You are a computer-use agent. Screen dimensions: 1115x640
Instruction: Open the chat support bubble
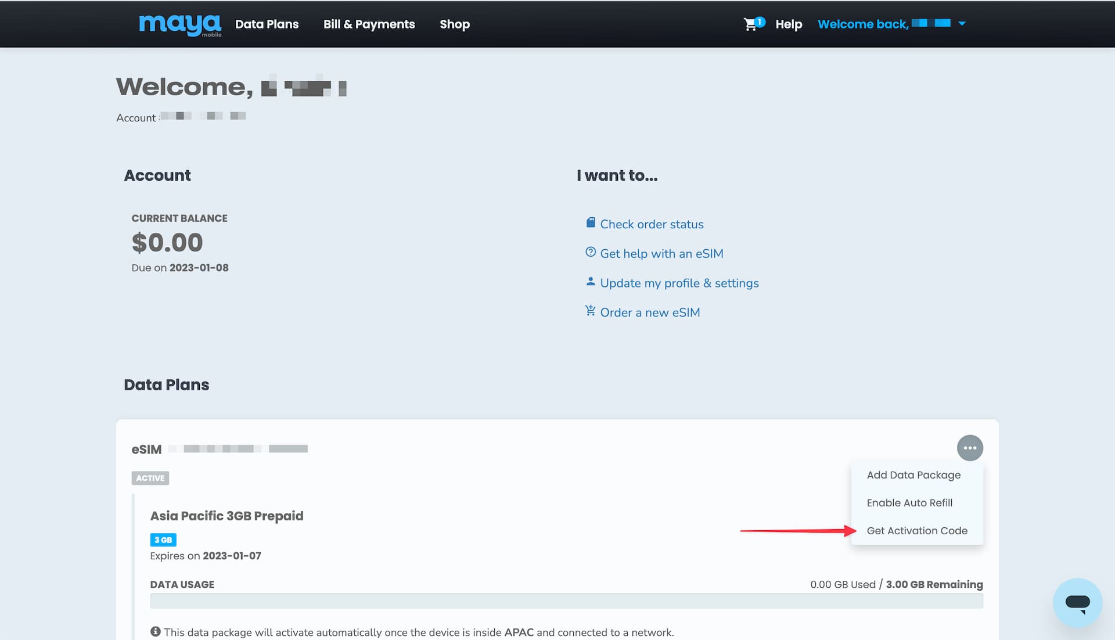pos(1077,602)
